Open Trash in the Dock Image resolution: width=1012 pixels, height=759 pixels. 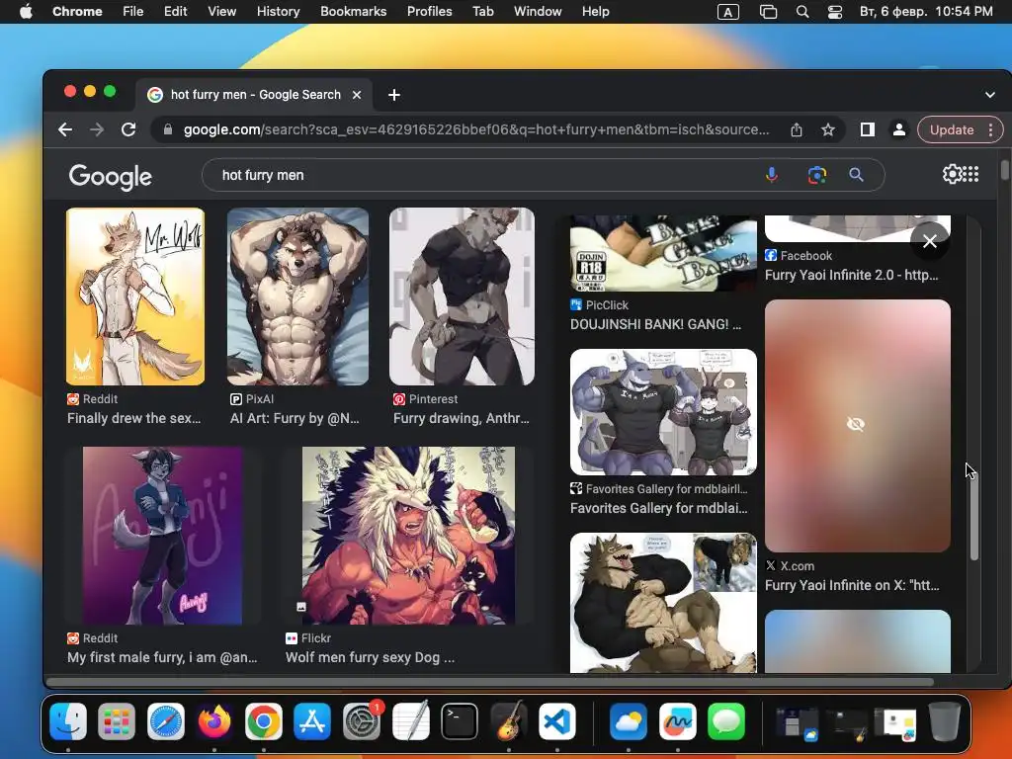[944, 720]
